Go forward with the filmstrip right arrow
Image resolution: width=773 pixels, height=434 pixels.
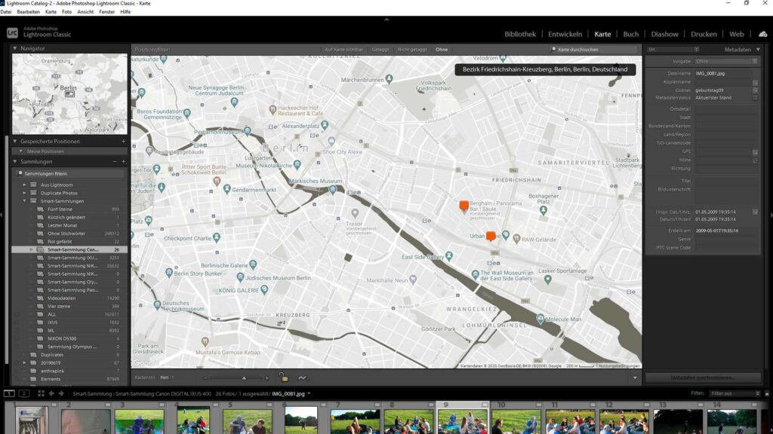61,393
